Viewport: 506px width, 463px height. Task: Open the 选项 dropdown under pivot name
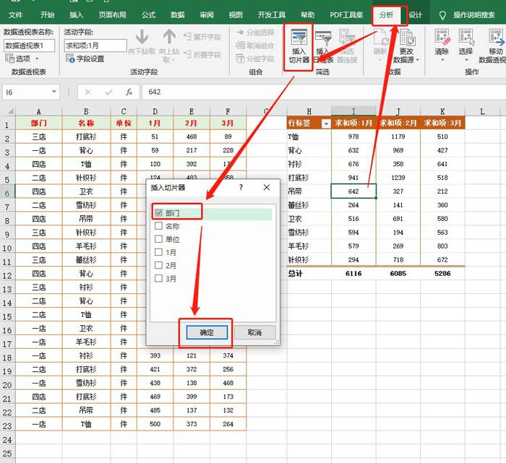coord(23,59)
